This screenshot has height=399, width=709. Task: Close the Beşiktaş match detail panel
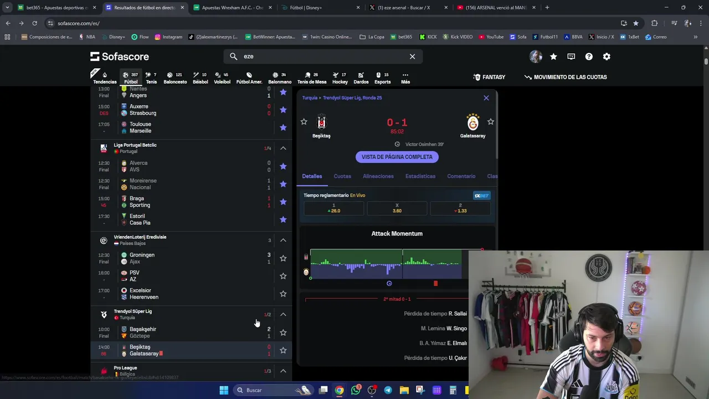(486, 98)
